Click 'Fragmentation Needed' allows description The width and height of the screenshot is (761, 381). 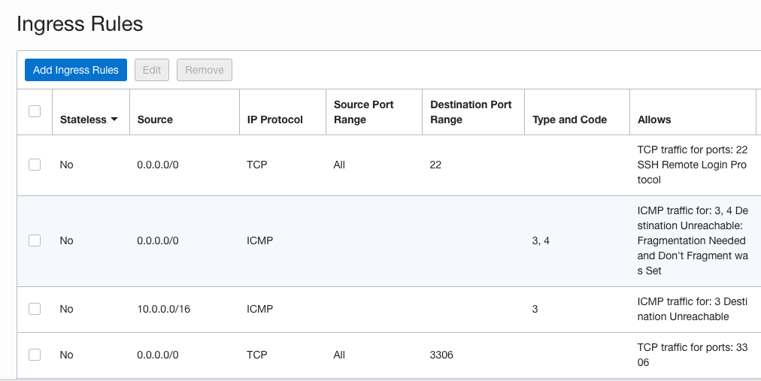pos(691,240)
